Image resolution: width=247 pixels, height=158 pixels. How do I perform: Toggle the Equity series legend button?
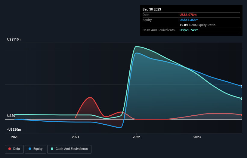(36, 149)
